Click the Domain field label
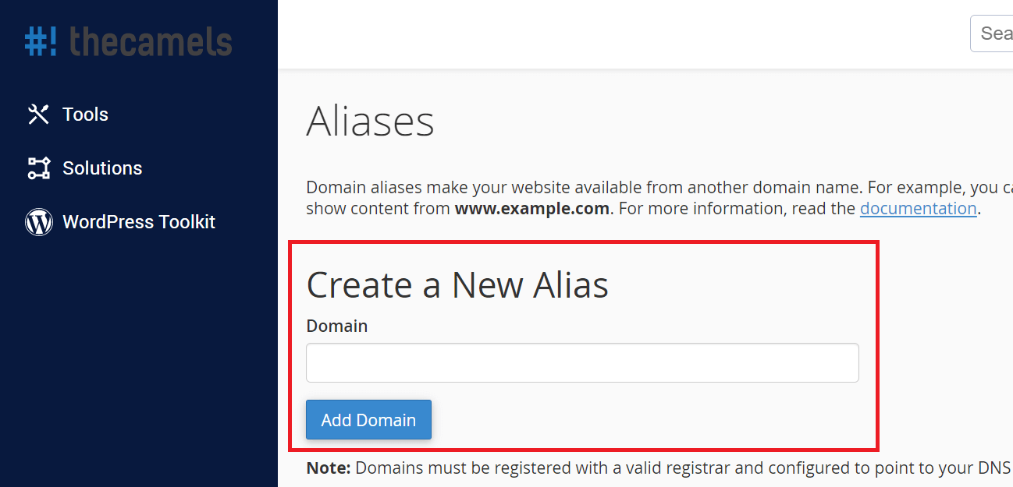The width and height of the screenshot is (1013, 487). pyautogui.click(x=336, y=326)
